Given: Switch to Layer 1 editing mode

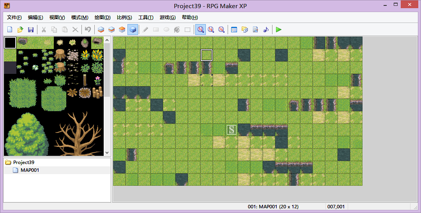Looking at the screenshot, I should [x=101, y=30].
